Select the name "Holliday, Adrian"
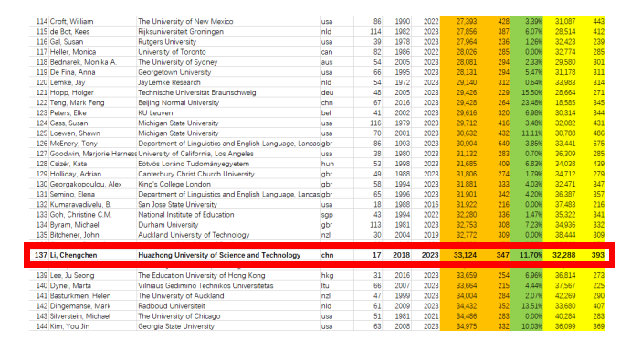 point(76,174)
